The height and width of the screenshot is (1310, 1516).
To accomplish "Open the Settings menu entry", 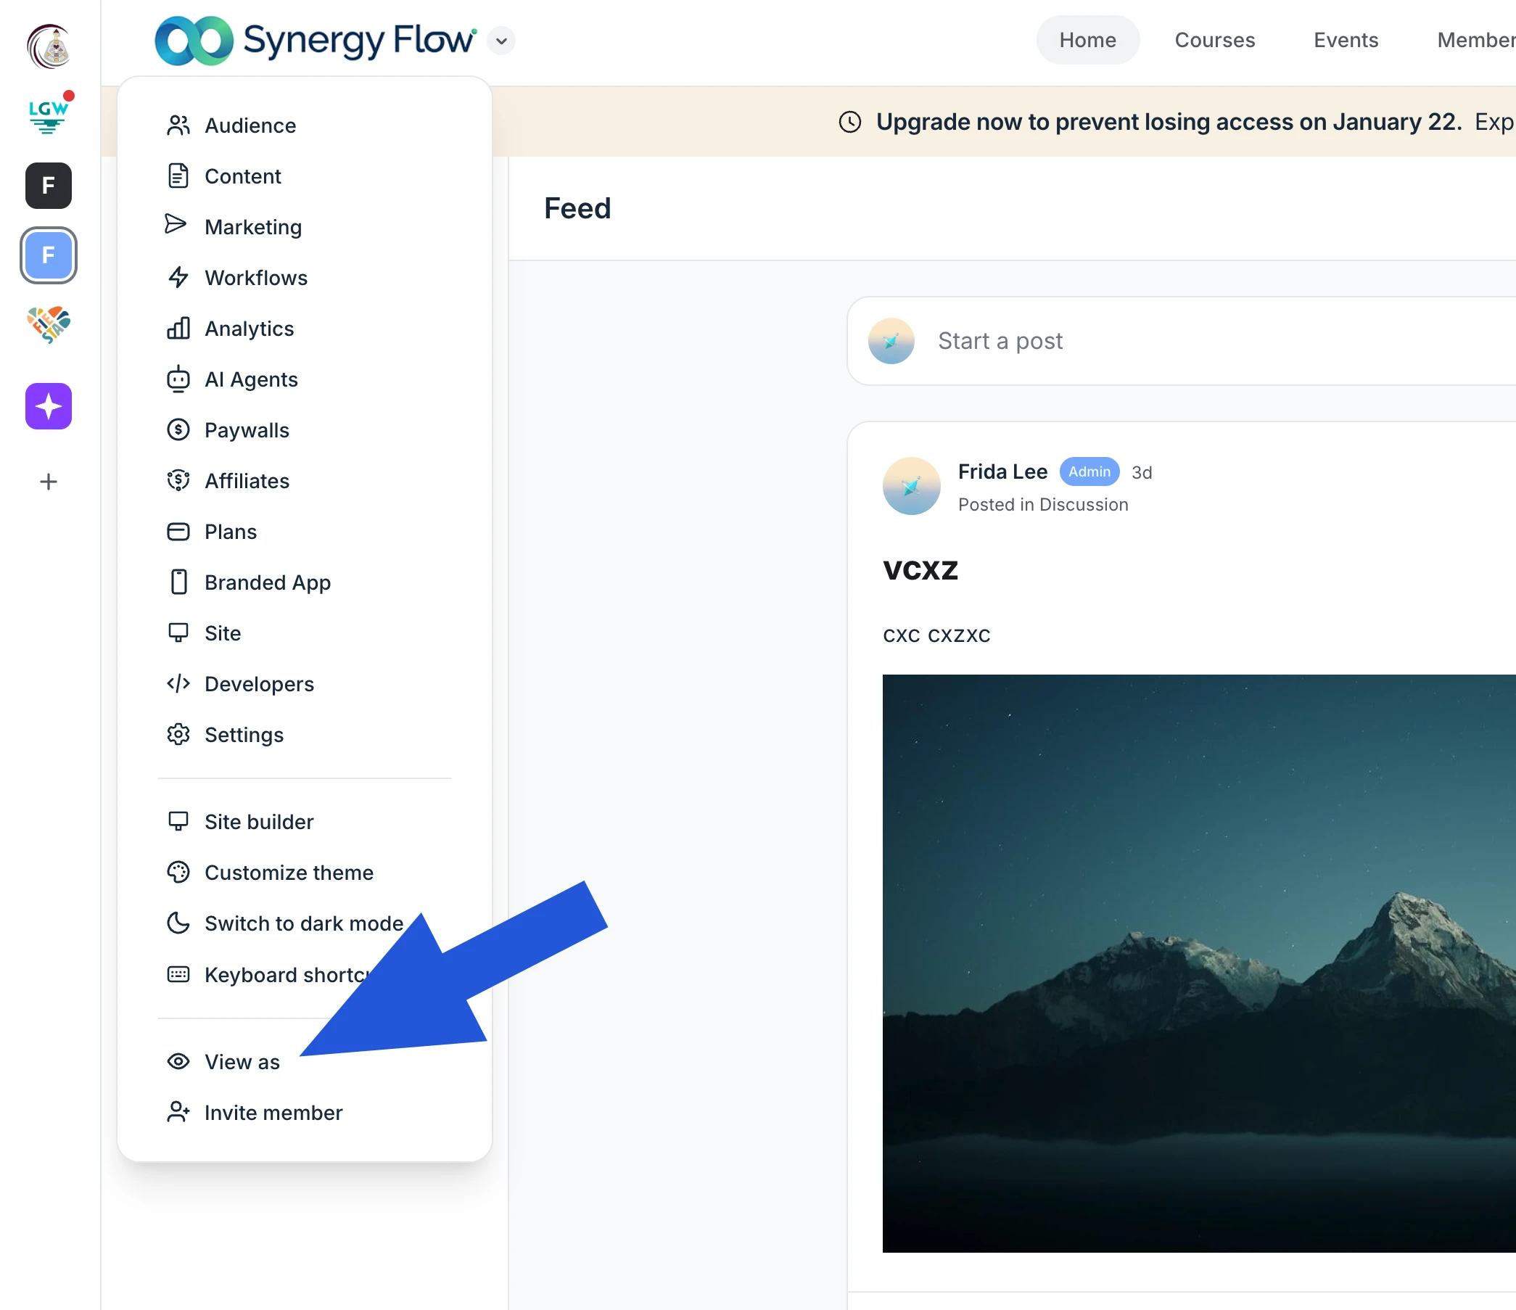I will [x=244, y=734].
